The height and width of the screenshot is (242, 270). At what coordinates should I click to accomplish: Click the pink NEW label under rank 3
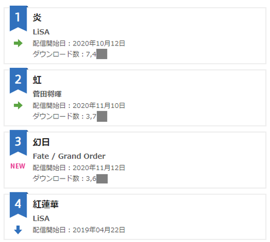pos(18,166)
